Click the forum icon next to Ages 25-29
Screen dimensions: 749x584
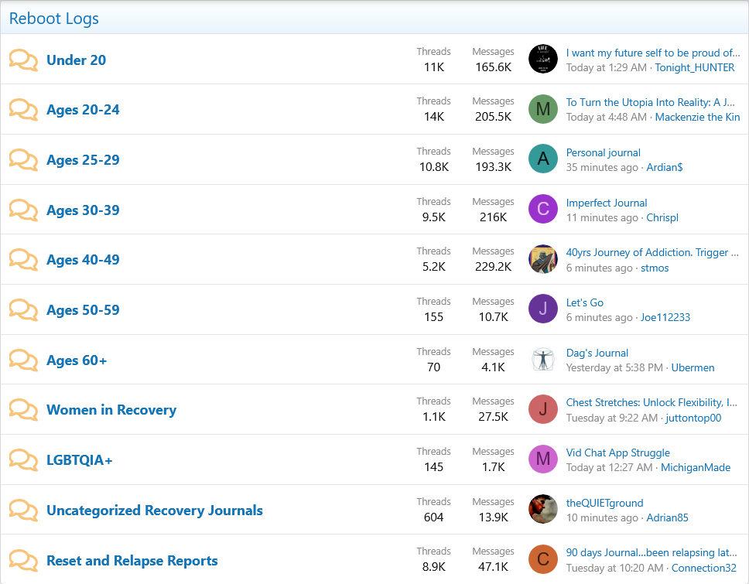(x=23, y=160)
